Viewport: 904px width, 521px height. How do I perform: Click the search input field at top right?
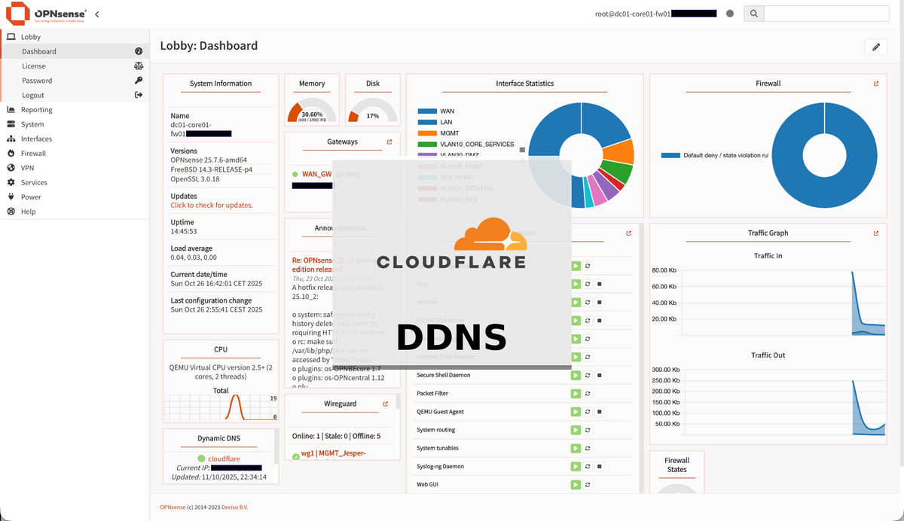tap(826, 13)
